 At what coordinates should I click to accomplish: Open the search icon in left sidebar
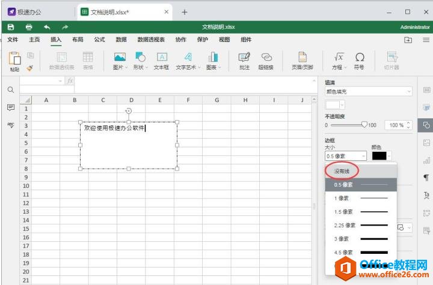tap(11, 90)
